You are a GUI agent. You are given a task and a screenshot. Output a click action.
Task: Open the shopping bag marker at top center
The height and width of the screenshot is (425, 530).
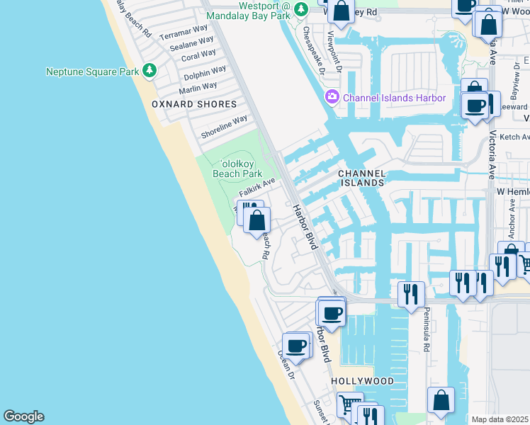[x=341, y=12]
